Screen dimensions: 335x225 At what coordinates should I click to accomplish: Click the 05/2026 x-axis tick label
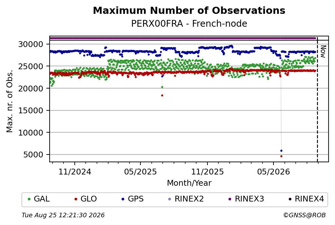pos(273,172)
